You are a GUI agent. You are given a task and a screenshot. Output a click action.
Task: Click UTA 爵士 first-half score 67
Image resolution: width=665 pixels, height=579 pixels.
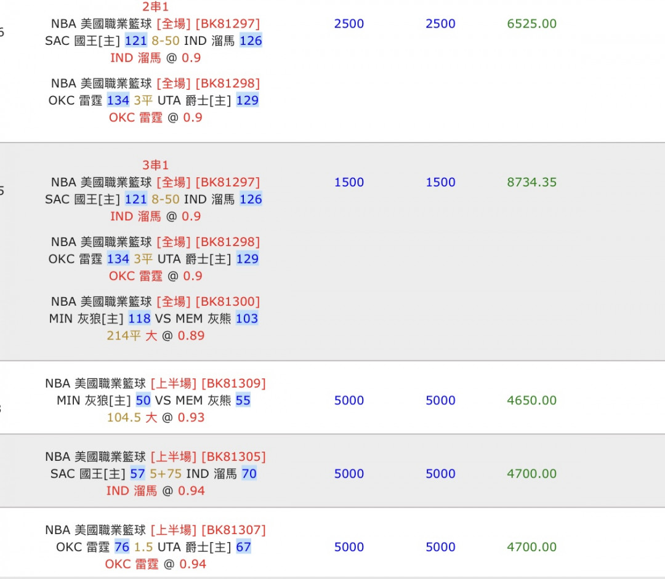pyautogui.click(x=243, y=547)
